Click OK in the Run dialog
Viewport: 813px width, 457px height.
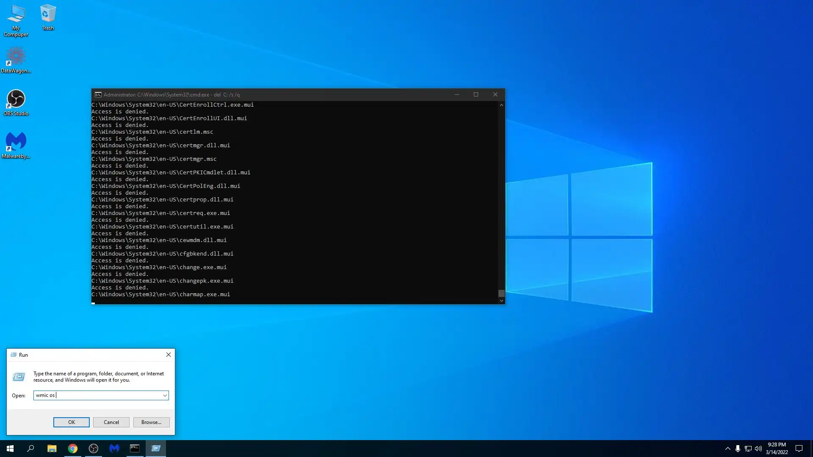[71, 422]
